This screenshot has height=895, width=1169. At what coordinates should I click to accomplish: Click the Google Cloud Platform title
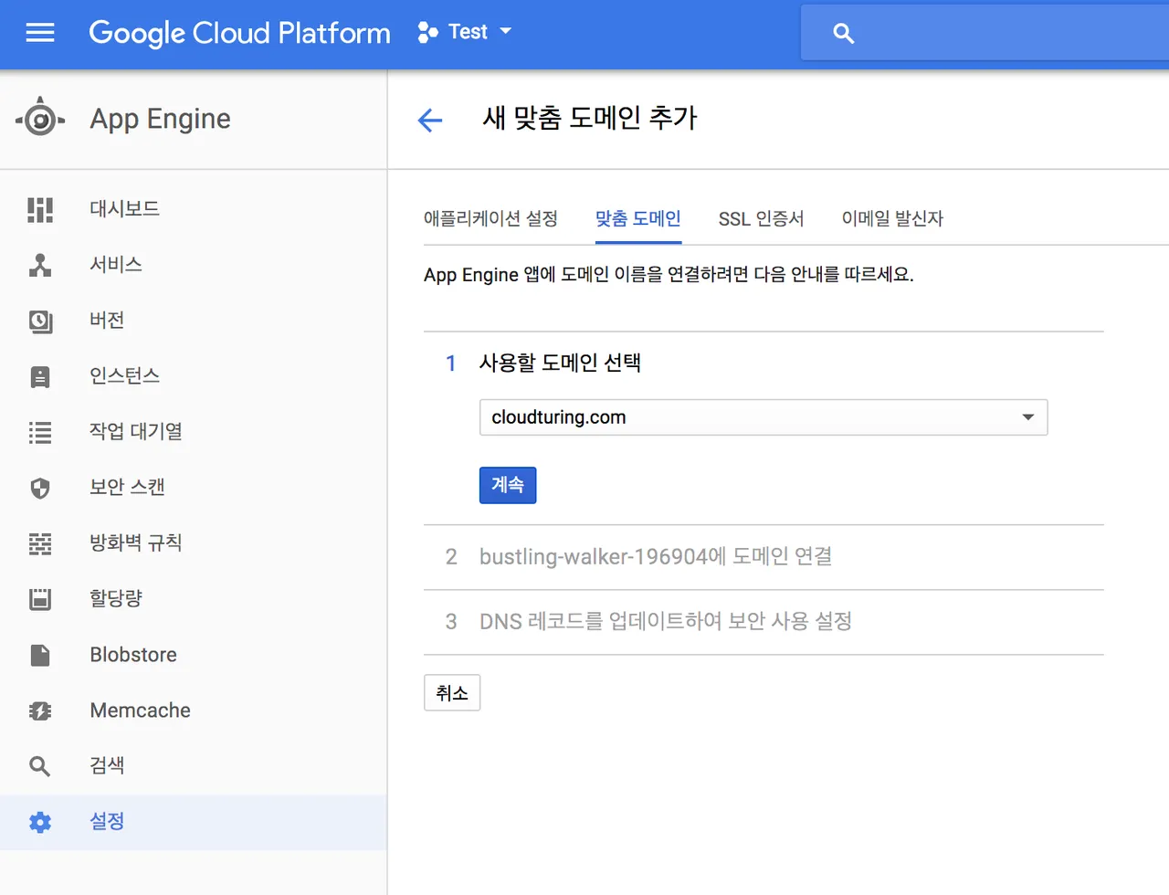point(239,34)
